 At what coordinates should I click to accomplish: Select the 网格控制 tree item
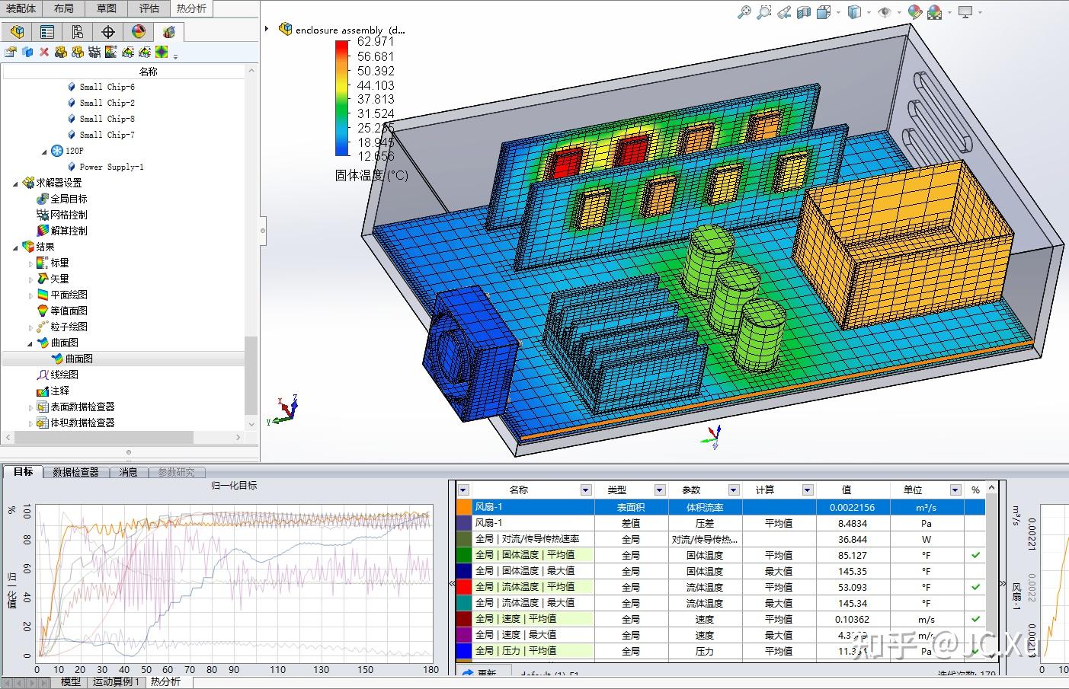click(62, 215)
